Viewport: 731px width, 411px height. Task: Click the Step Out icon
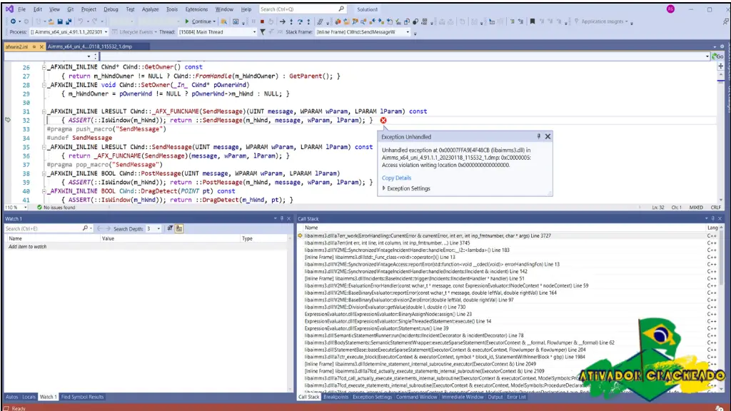pyautogui.click(x=308, y=21)
